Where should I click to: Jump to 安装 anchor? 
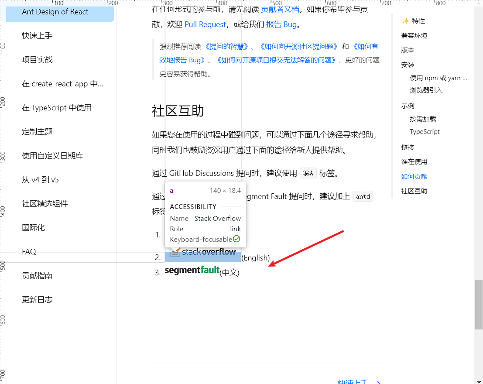[x=408, y=65]
